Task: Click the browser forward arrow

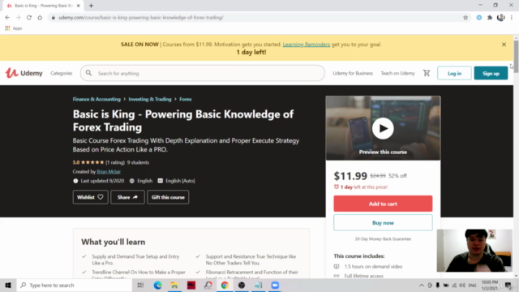Action: click(18, 18)
